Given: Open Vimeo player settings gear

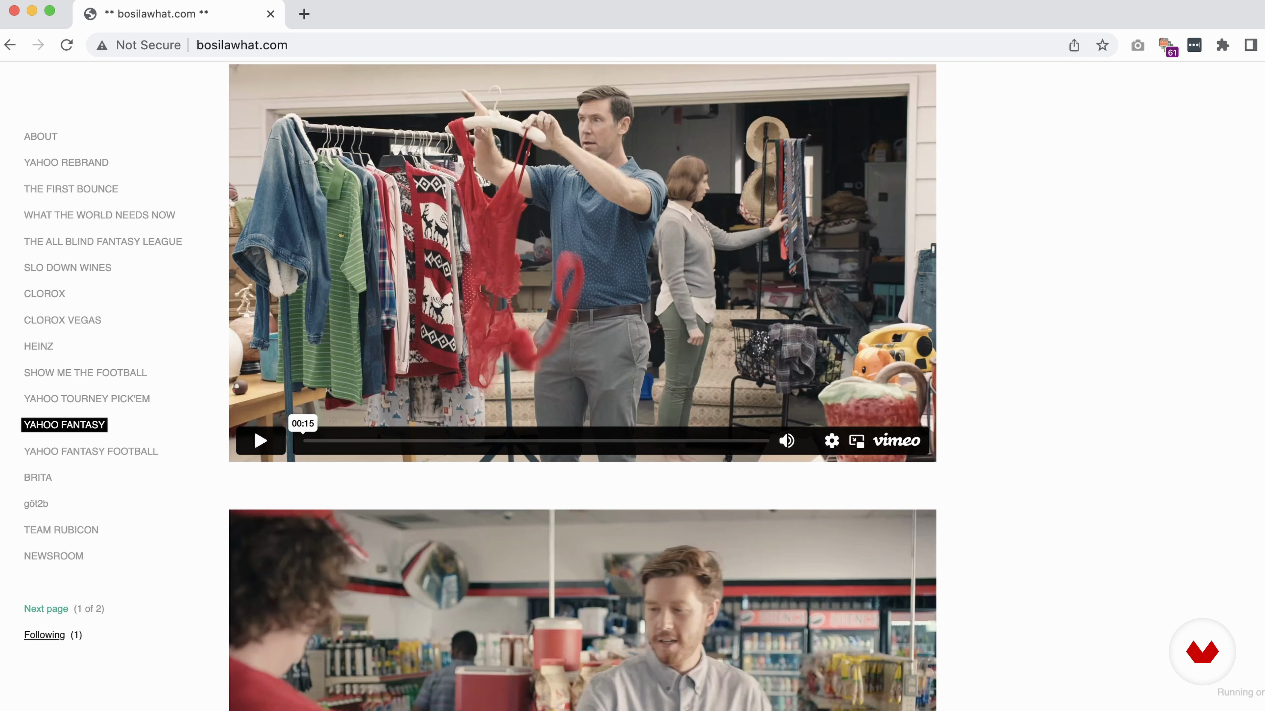Looking at the screenshot, I should [x=831, y=441].
